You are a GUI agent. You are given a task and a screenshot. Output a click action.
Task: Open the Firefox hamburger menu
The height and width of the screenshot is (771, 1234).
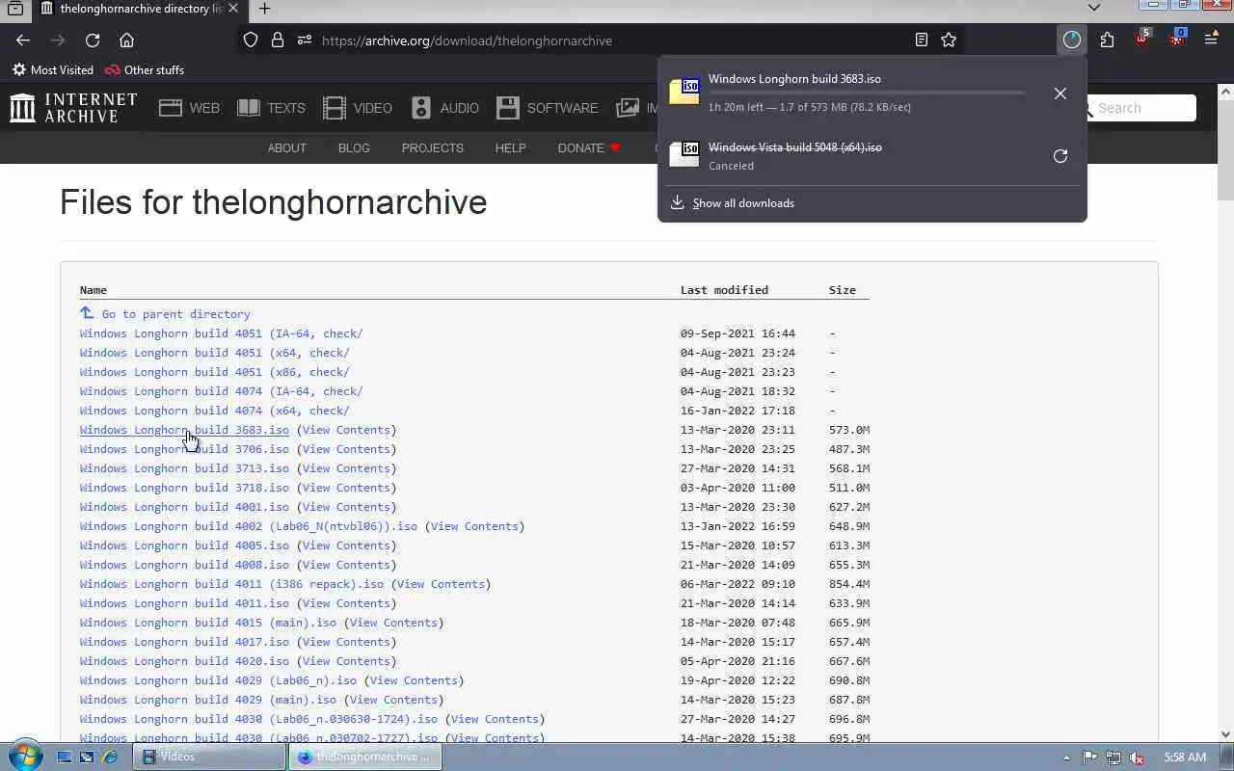[x=1211, y=40]
